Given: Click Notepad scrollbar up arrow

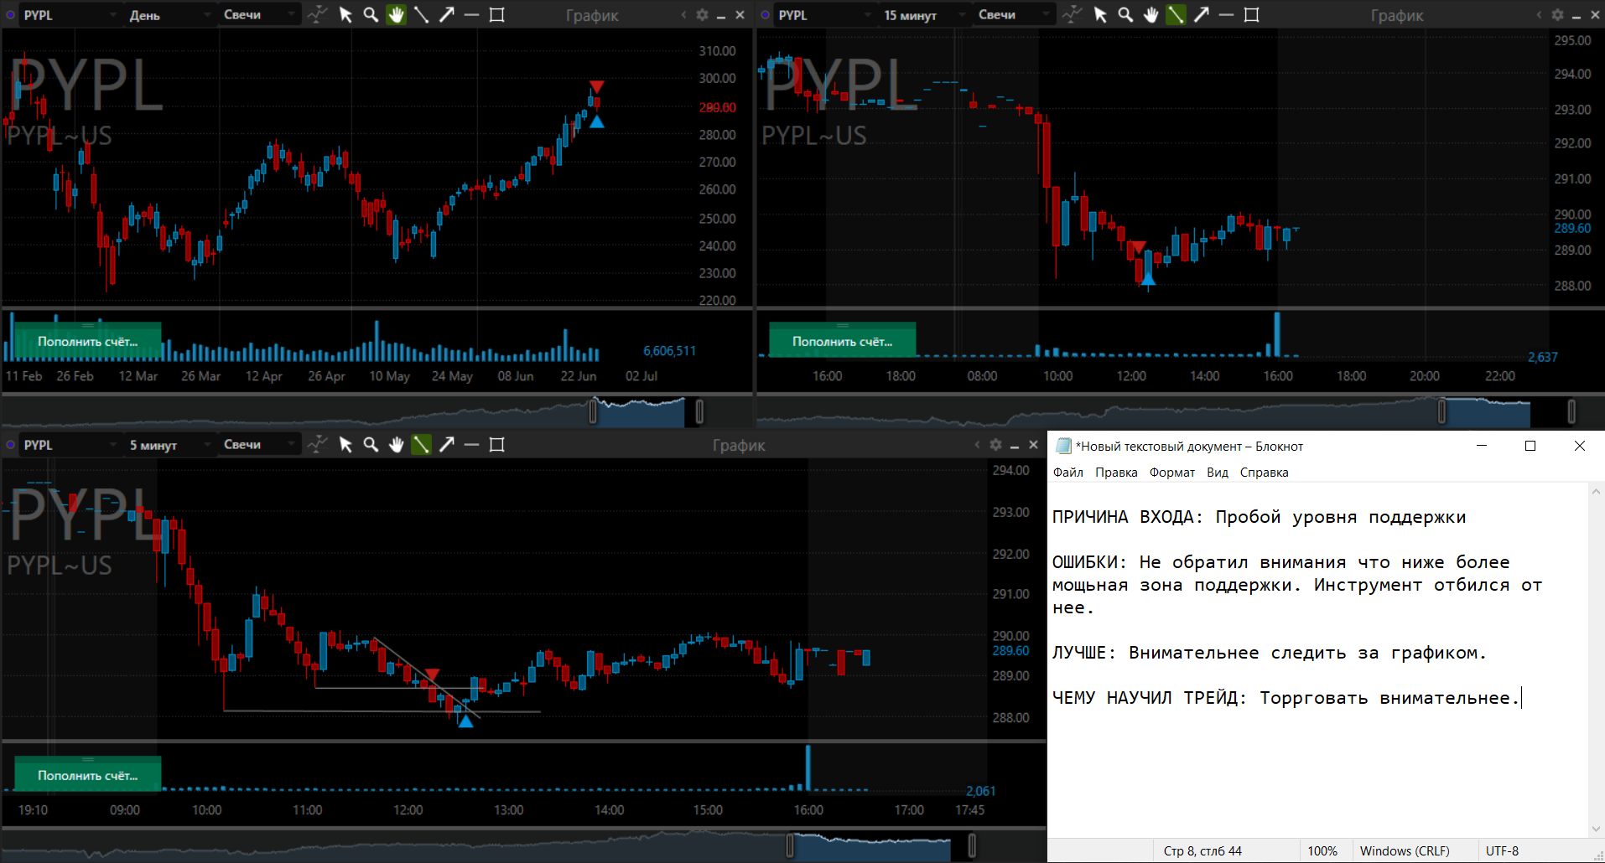Looking at the screenshot, I should point(1596,491).
